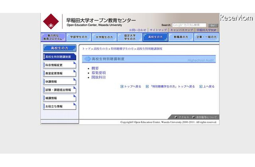Open 試験・課題提出情報 in the sidebar

pos(60,90)
